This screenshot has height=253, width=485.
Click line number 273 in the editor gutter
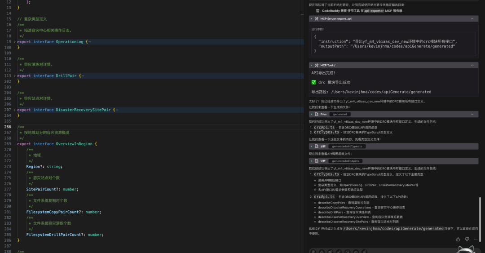[7, 166]
